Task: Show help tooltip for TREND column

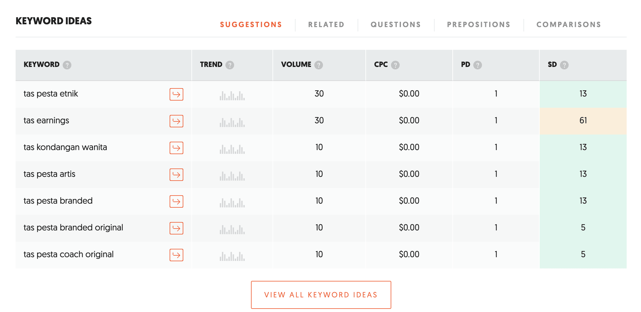Action: (x=230, y=65)
